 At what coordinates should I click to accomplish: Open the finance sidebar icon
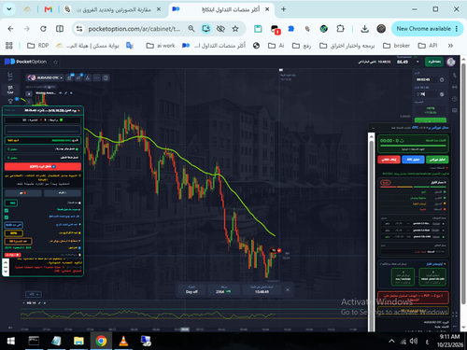(x=10, y=90)
